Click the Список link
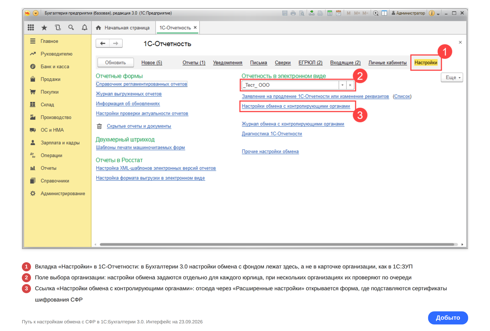Image resolution: width=490 pixels, height=331 pixels. [x=402, y=96]
